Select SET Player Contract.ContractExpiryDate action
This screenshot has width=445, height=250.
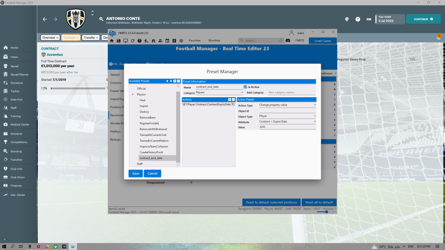click(x=209, y=104)
